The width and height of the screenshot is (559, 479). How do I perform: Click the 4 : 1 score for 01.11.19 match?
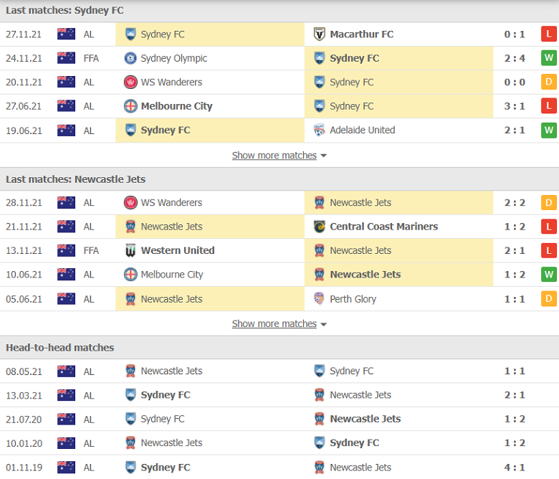tap(515, 468)
